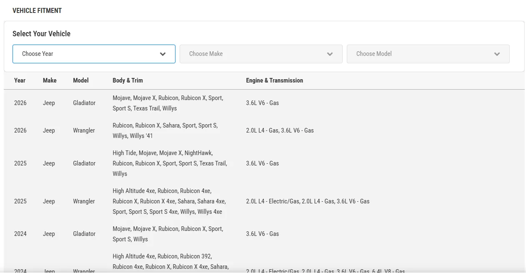Click Gladiator in the 2024 row
This screenshot has height=273, width=526.
84,234
